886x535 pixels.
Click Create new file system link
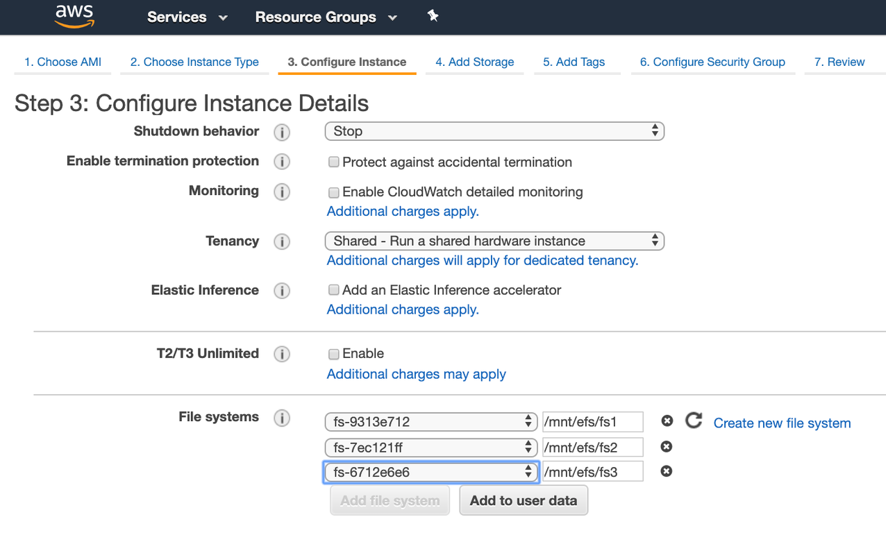(782, 423)
